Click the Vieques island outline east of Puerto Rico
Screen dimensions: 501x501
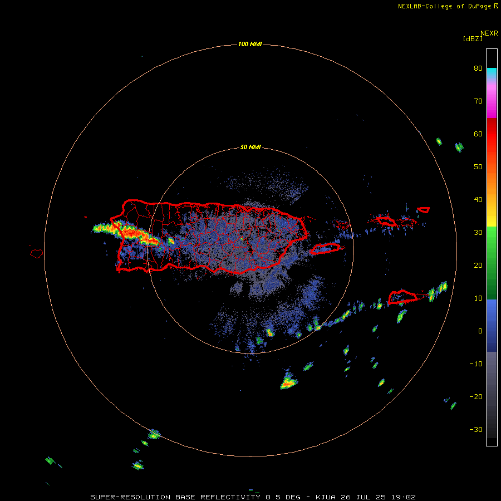[x=325, y=249]
